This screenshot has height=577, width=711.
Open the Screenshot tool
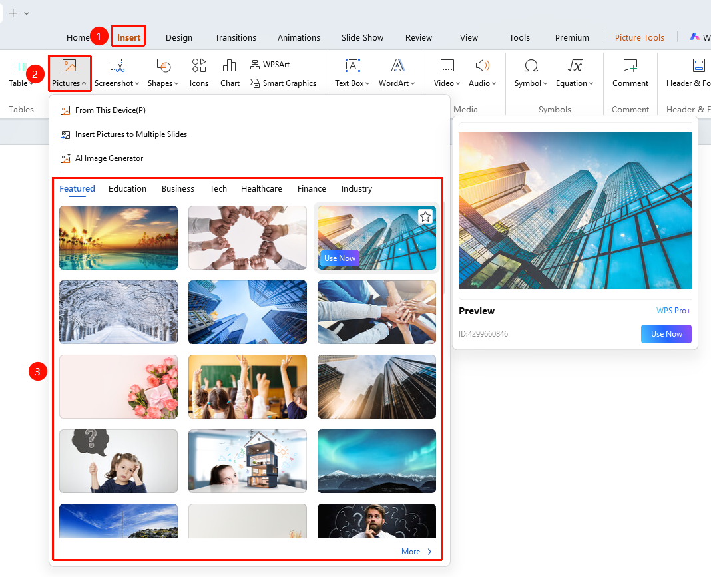117,73
